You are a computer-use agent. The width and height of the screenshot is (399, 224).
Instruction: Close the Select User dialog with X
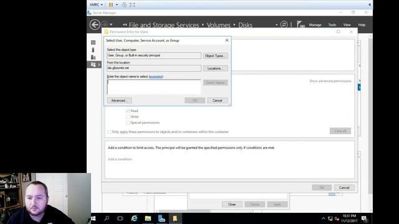pyautogui.click(x=227, y=40)
